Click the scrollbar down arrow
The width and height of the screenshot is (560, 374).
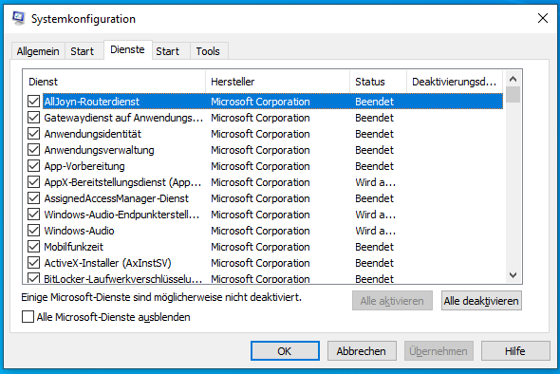coord(513,275)
